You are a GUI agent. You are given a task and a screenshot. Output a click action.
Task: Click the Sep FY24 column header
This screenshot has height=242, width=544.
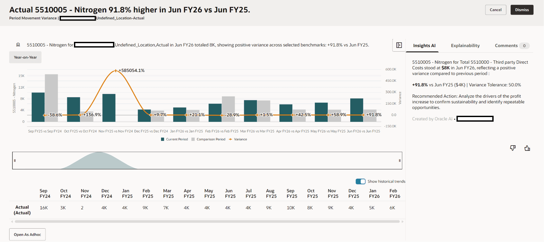coord(45,194)
